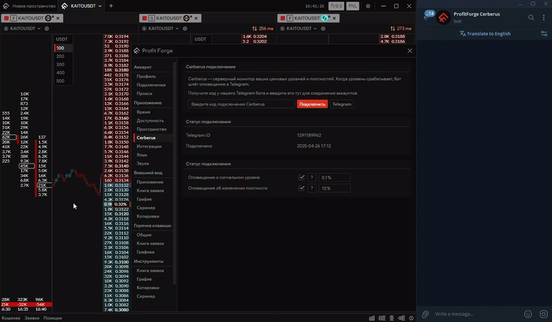
Task: Attach a file in Telegram
Action: coord(425,314)
